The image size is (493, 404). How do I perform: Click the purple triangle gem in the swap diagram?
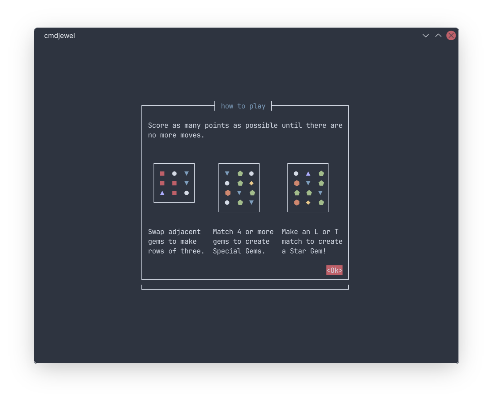pos(162,193)
